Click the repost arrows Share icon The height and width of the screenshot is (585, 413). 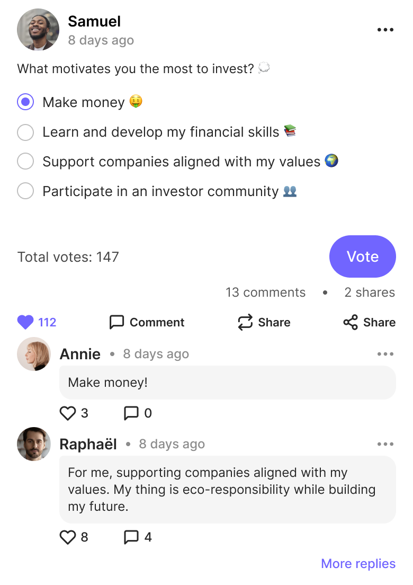[x=245, y=322]
